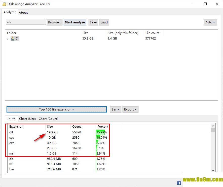Switch to the About tab
Screen dimensions: 223x187
click(23, 13)
